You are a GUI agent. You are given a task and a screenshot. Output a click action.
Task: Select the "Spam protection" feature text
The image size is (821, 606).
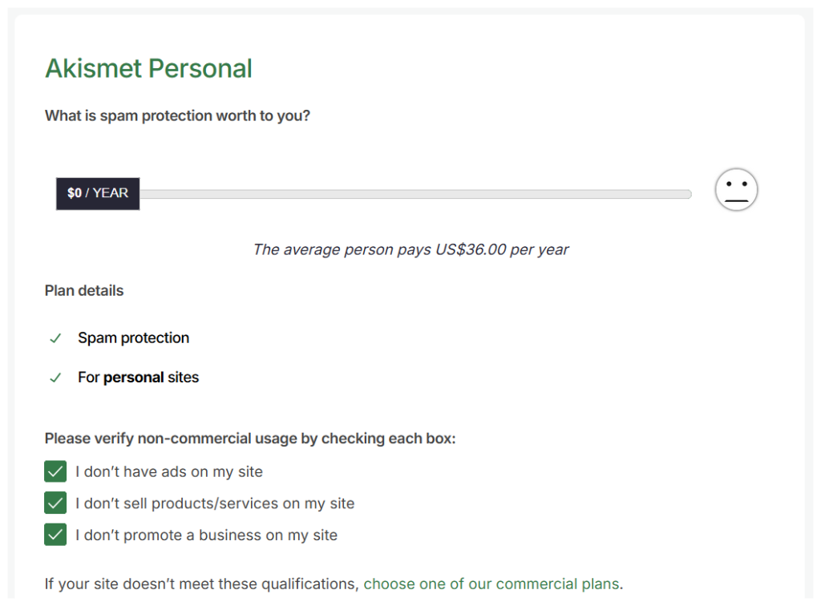pyautogui.click(x=133, y=338)
